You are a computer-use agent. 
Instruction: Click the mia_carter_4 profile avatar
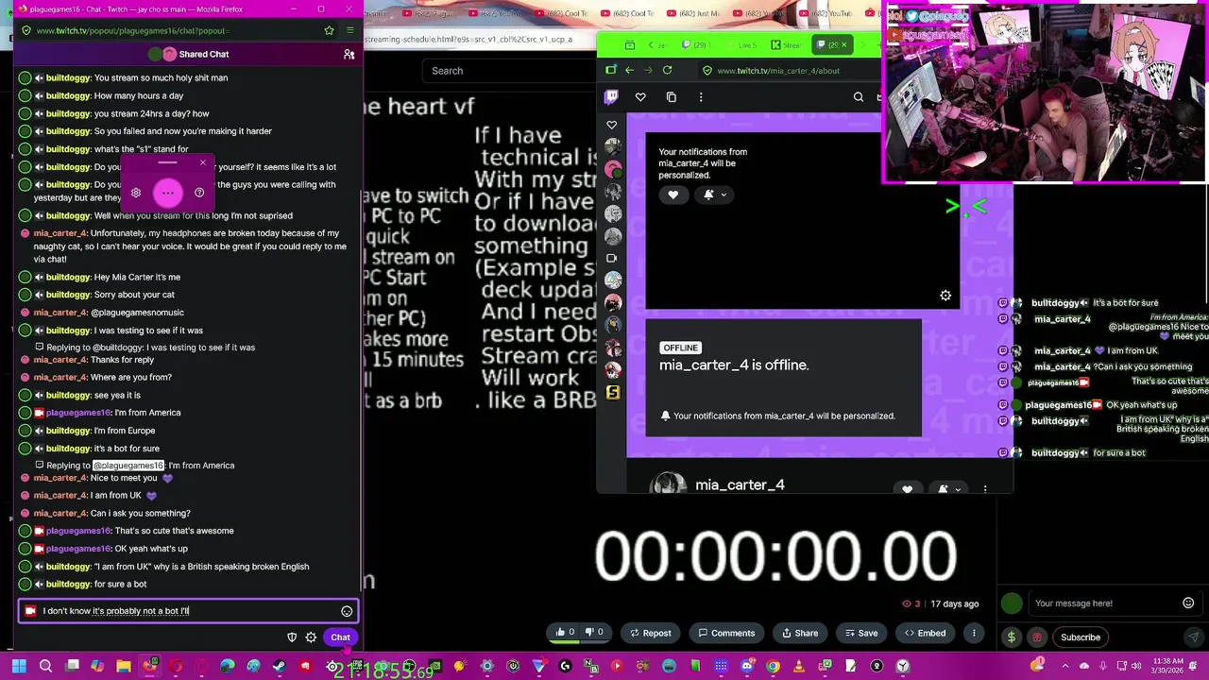pyautogui.click(x=668, y=484)
